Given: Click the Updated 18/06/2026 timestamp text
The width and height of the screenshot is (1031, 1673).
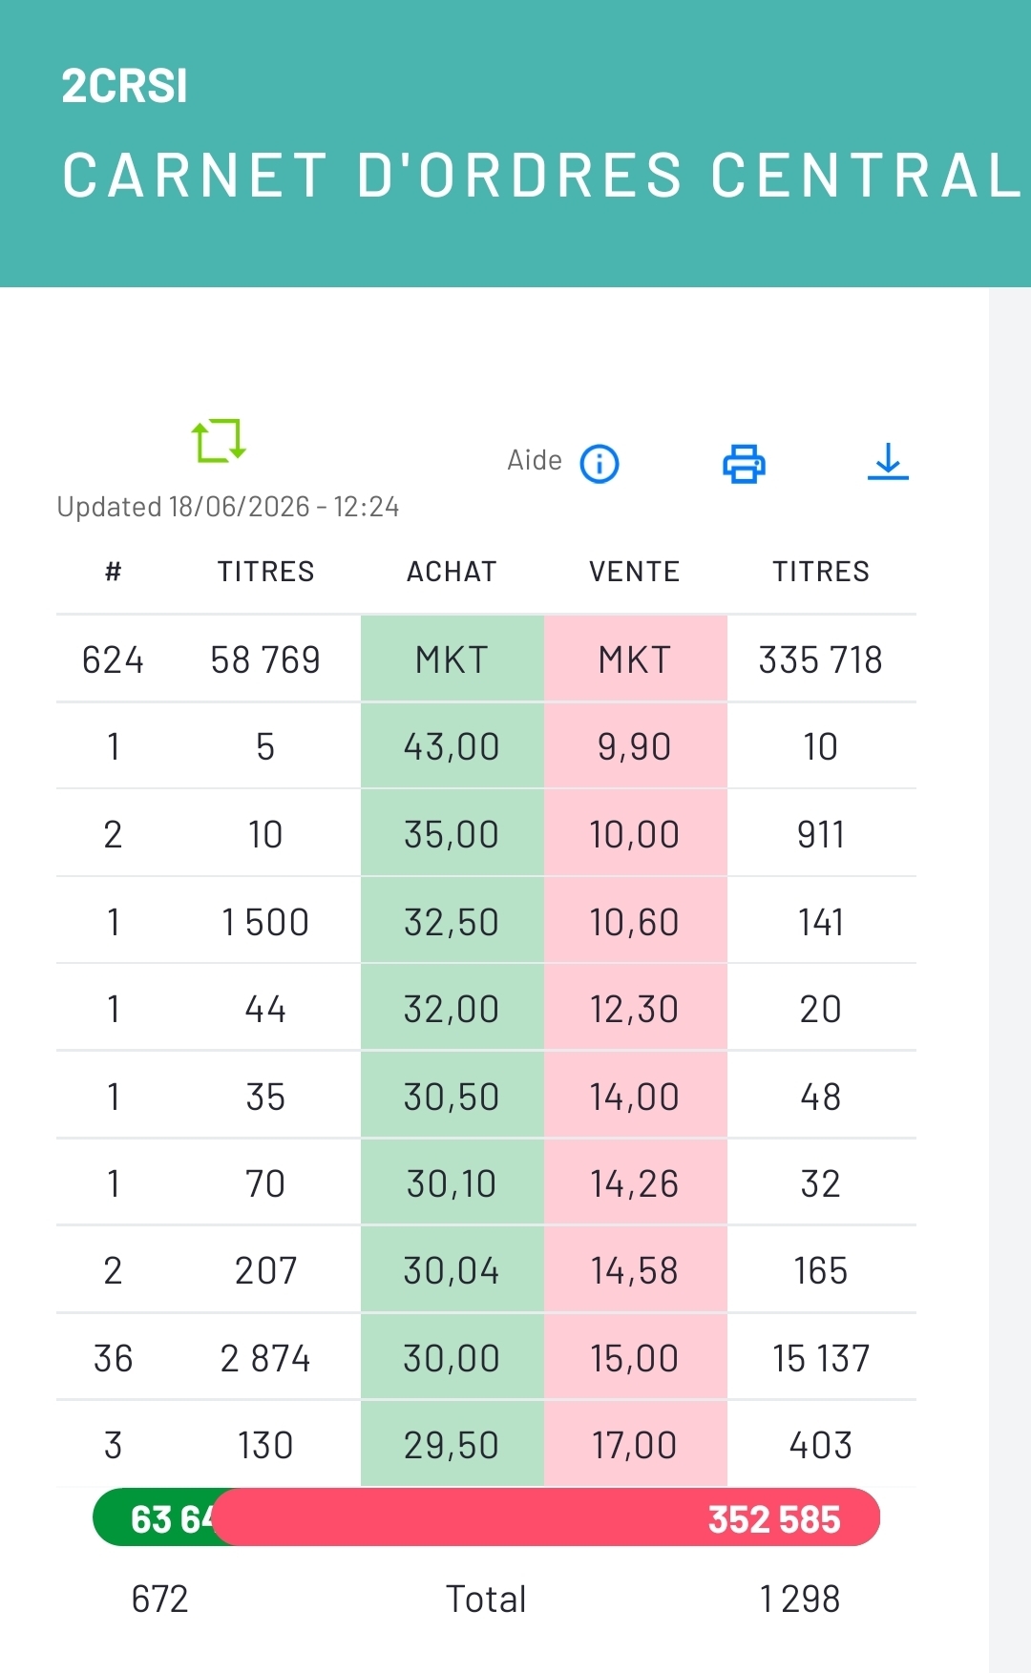Looking at the screenshot, I should click(x=228, y=507).
